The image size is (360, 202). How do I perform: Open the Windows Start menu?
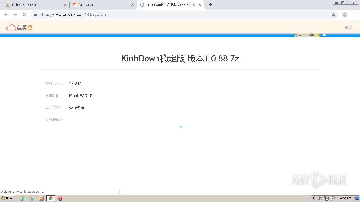(x=8, y=198)
